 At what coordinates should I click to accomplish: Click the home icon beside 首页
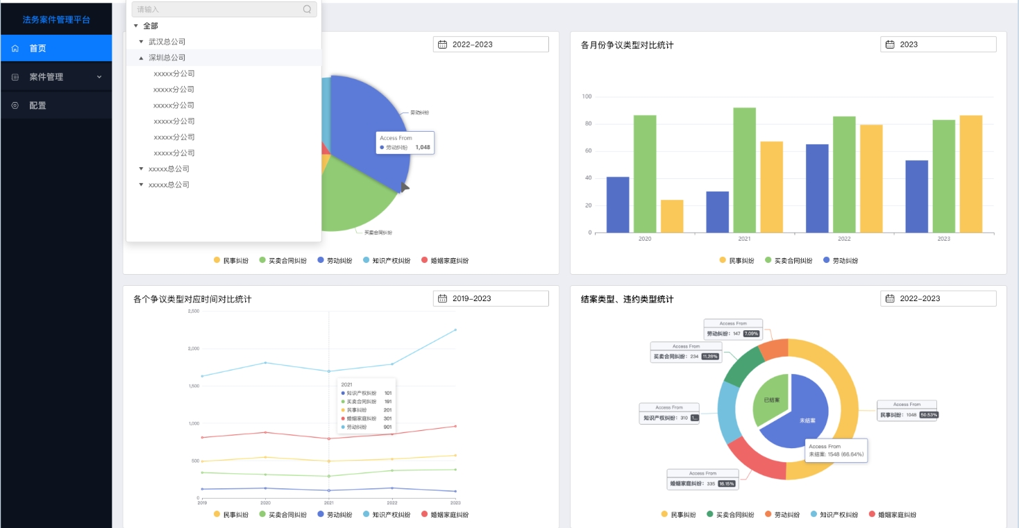(15, 49)
